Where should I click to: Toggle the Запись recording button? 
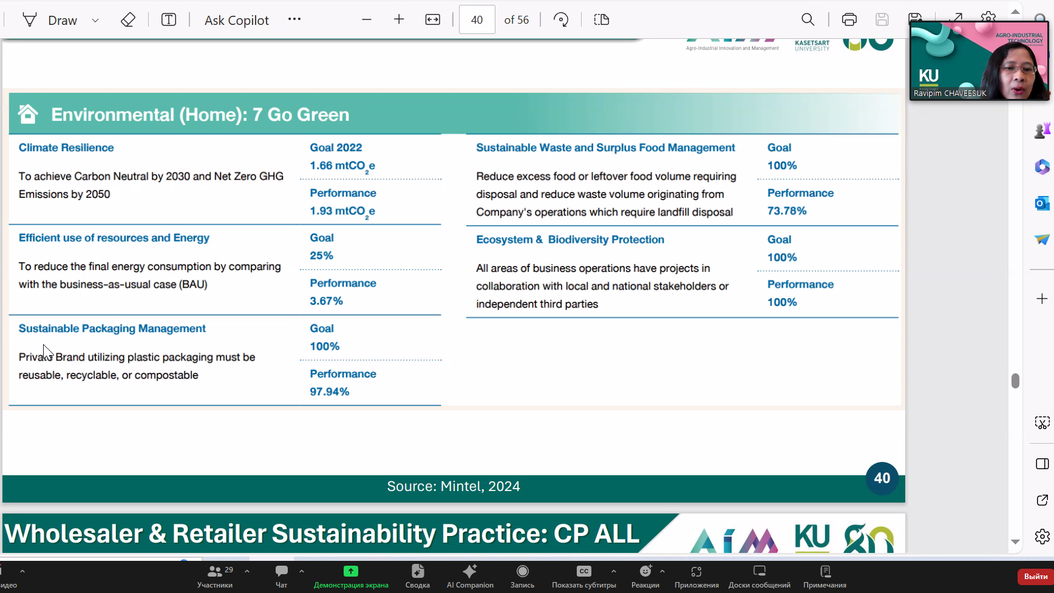pos(522,577)
